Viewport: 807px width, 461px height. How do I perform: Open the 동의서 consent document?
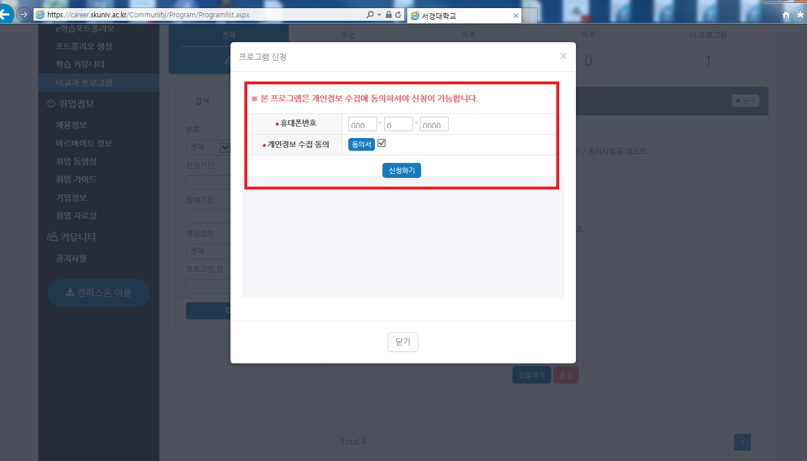[361, 144]
